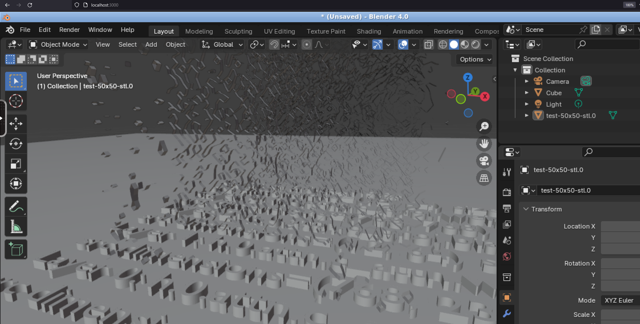
Task: Activate the Annotate pencil tool
Action: tap(16, 207)
